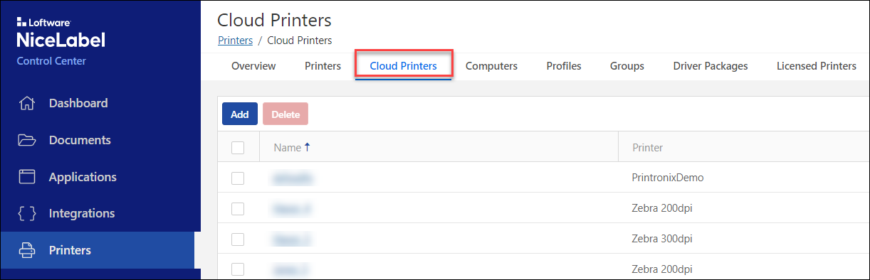Click the blue Add button

coord(240,114)
